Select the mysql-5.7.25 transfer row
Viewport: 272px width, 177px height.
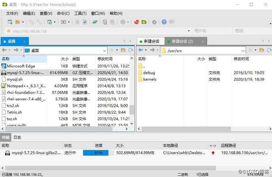click(135, 153)
